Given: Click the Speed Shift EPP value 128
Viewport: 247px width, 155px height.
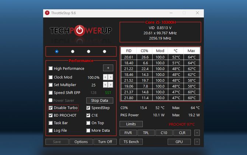Looking at the screenshot, I should click(x=93, y=93).
